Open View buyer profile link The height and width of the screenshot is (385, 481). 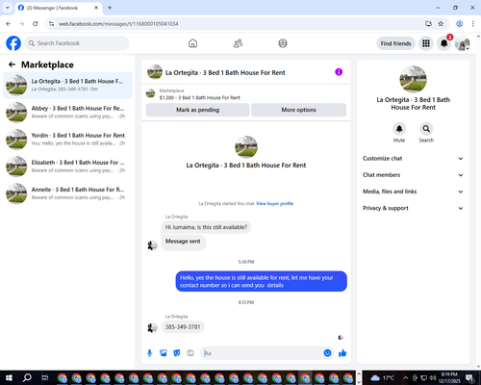274,203
